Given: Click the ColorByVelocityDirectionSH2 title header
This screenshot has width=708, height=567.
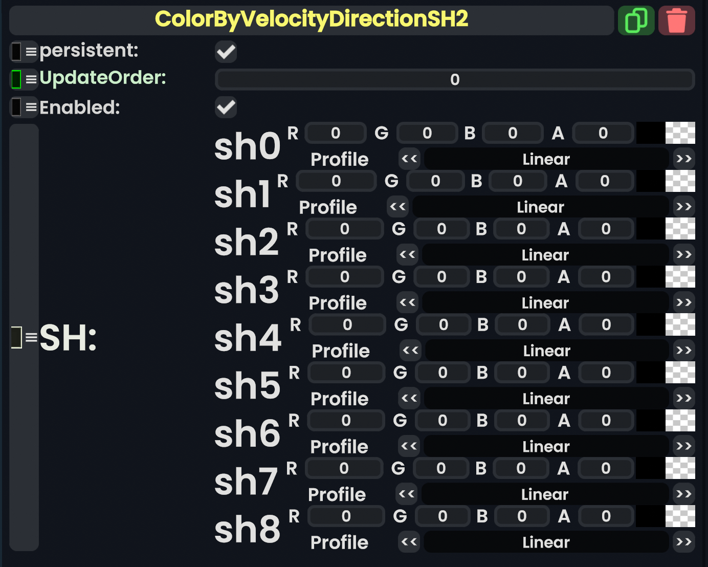Looking at the screenshot, I should pos(311,20).
